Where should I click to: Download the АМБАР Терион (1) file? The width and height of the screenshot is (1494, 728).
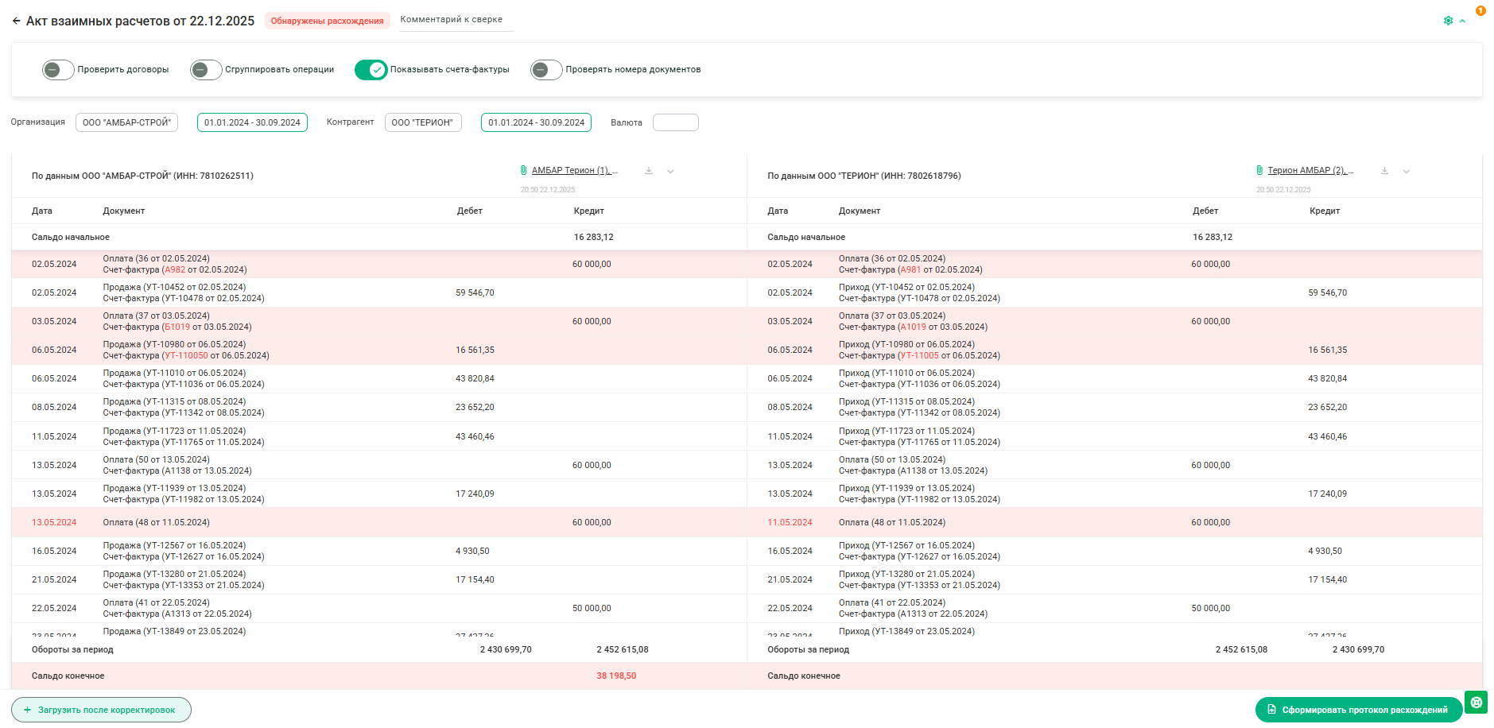[649, 171]
